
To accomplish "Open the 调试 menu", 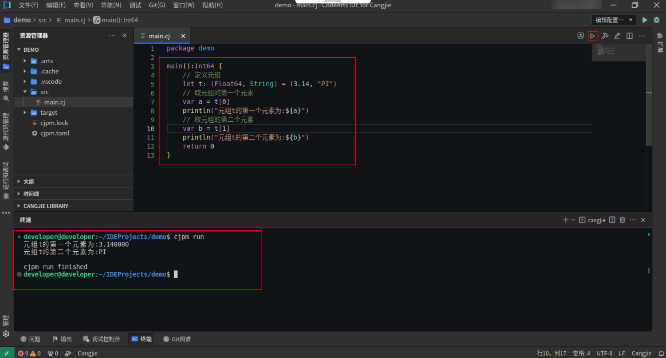I will coord(135,5).
